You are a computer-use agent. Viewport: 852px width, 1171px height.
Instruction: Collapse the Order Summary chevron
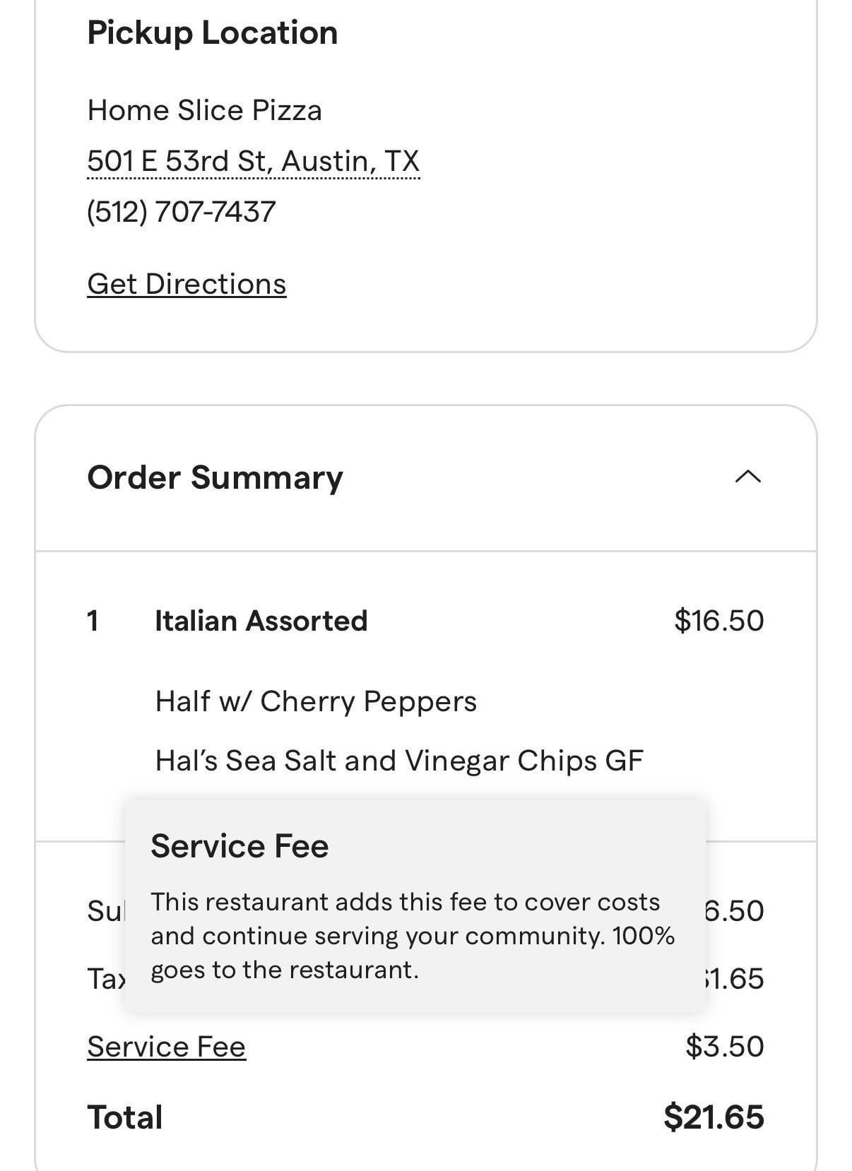(747, 477)
